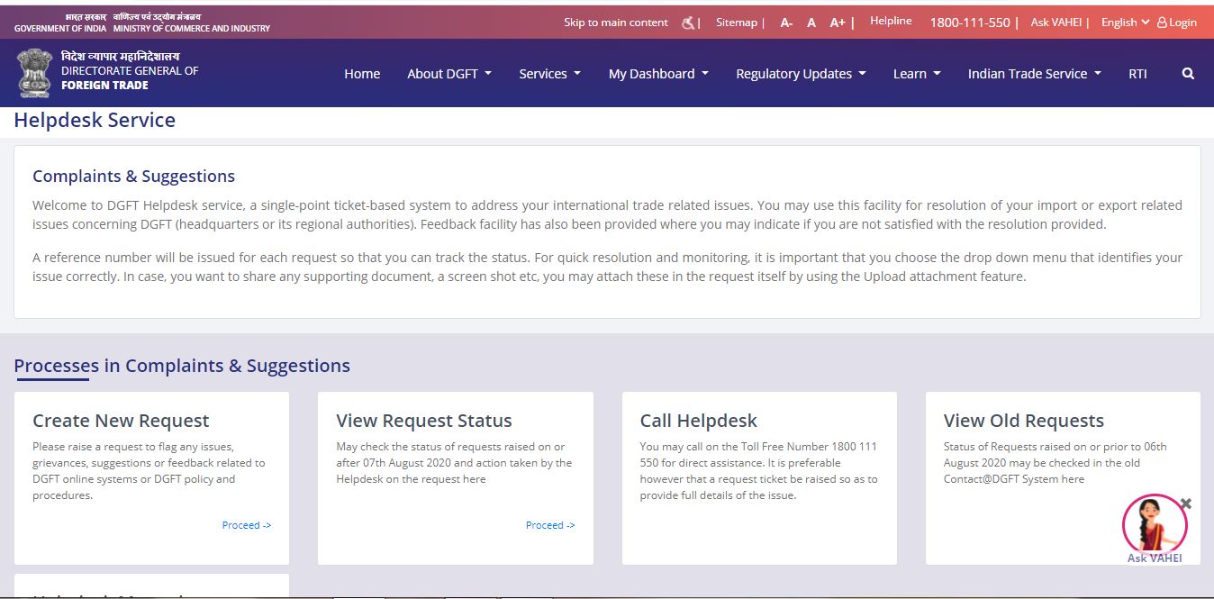Click the search magnifier icon in navbar
This screenshot has width=1214, height=599.
(x=1188, y=74)
